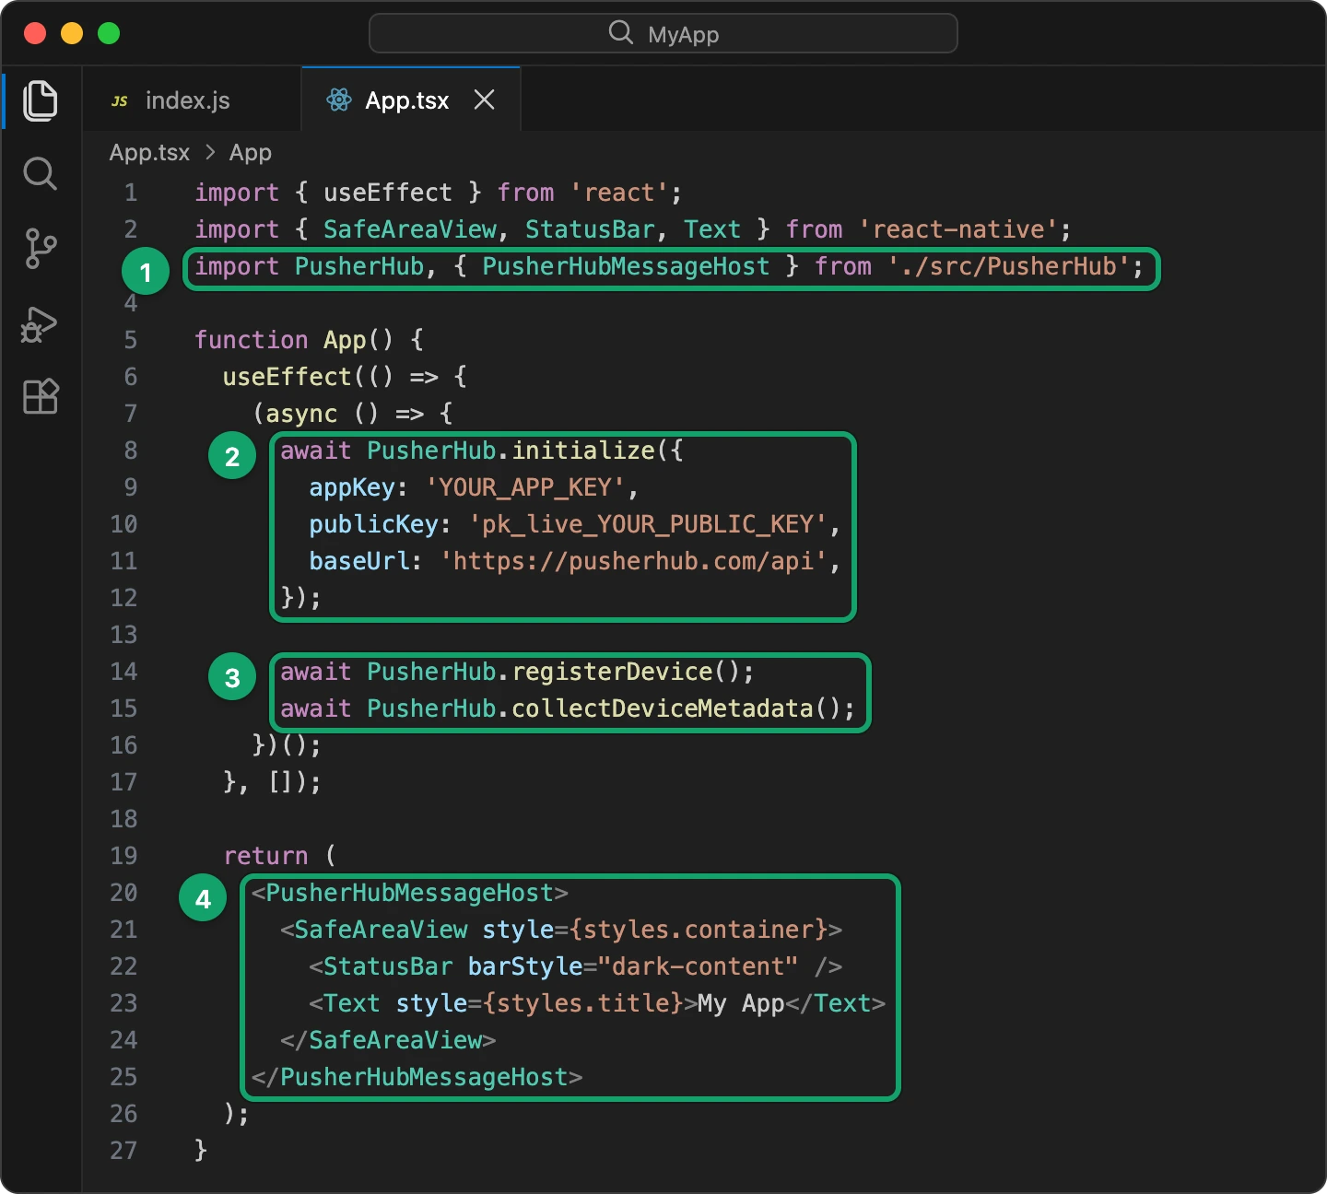This screenshot has width=1327, height=1194.
Task: Click registerDevice call on line 14
Action: (x=612, y=672)
